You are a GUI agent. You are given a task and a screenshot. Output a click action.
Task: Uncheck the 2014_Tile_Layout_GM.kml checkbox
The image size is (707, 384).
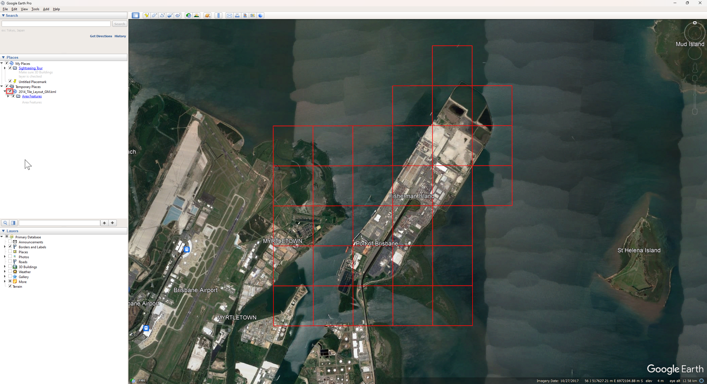click(10, 91)
